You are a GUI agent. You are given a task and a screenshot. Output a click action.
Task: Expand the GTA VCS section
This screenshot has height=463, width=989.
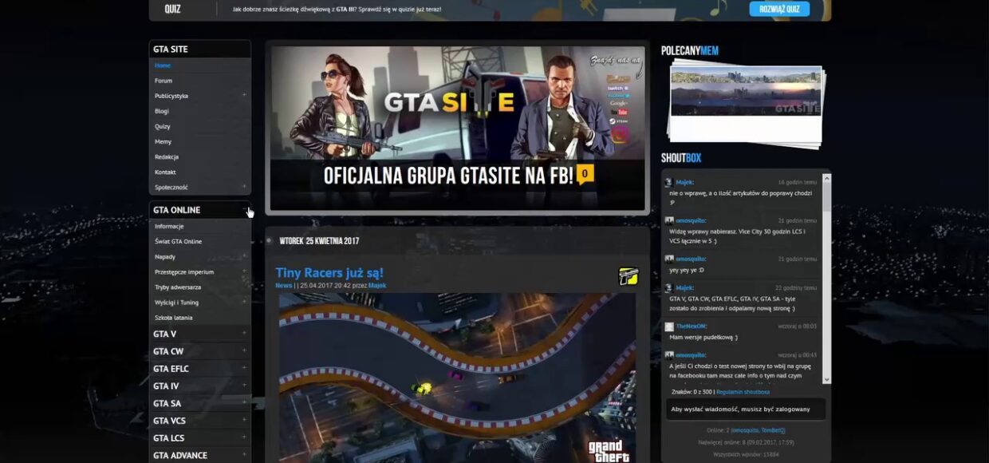(x=245, y=421)
